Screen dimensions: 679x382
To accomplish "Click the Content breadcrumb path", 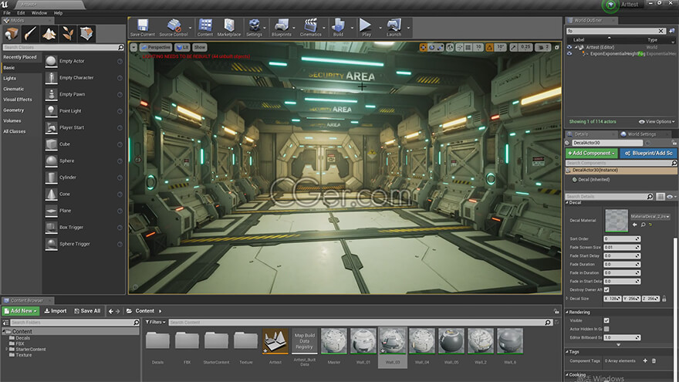I will click(x=144, y=311).
